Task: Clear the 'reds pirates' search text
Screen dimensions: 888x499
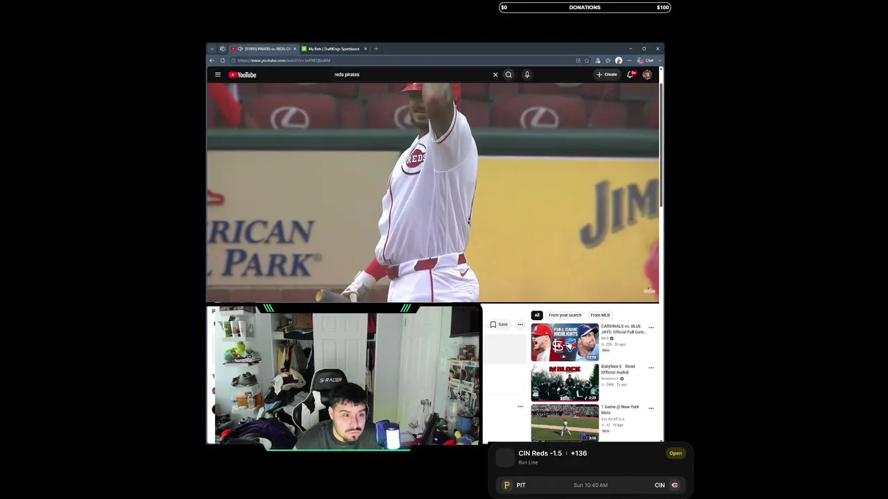Action: pos(495,75)
